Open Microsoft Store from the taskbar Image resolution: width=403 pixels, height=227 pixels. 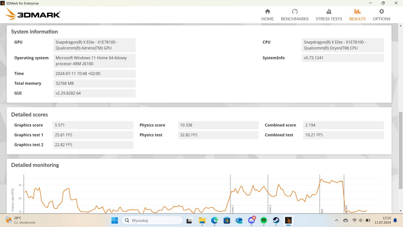(x=227, y=220)
